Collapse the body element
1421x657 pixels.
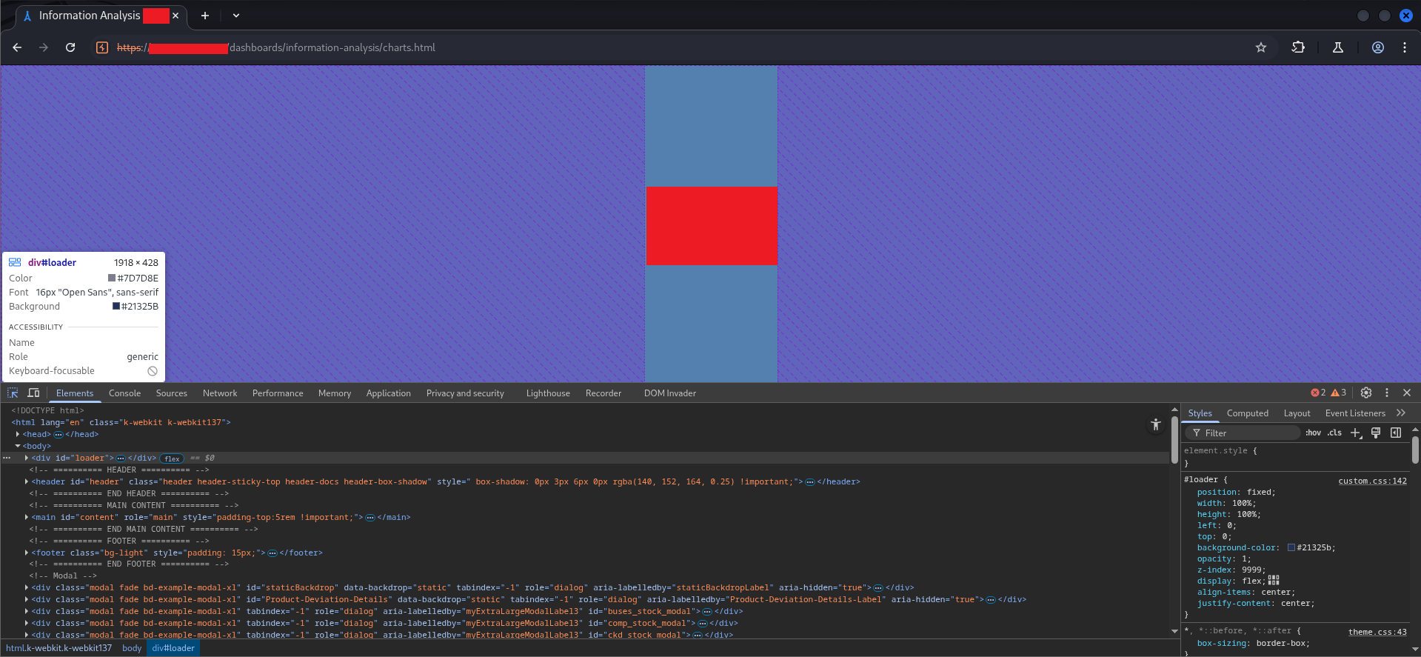(18, 446)
